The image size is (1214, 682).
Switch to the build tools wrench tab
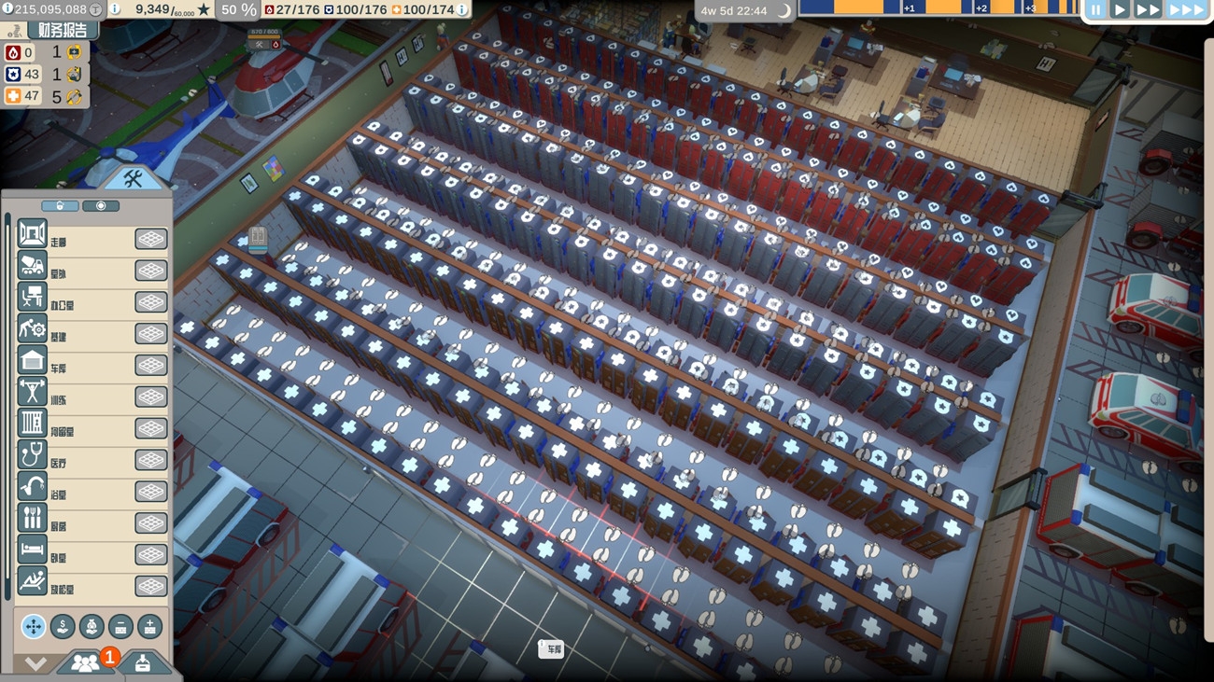pos(132,178)
